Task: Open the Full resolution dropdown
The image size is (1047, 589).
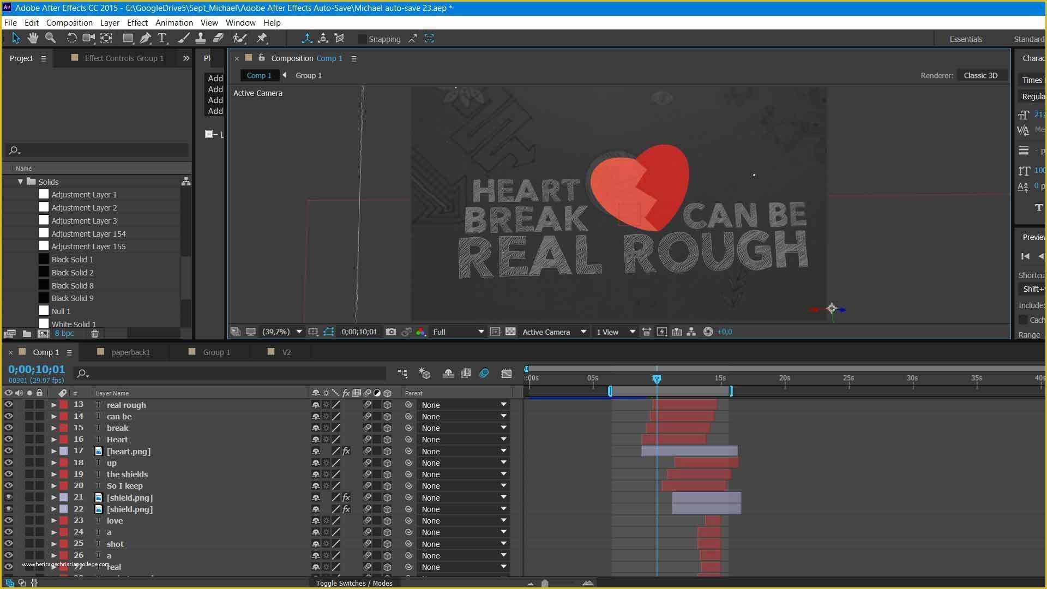Action: pos(458,332)
